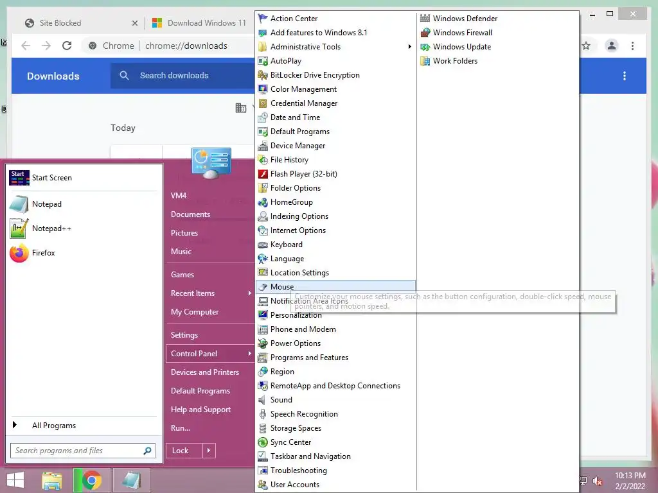
Task: Open Chrome three-dot menu
Action: [x=632, y=46]
